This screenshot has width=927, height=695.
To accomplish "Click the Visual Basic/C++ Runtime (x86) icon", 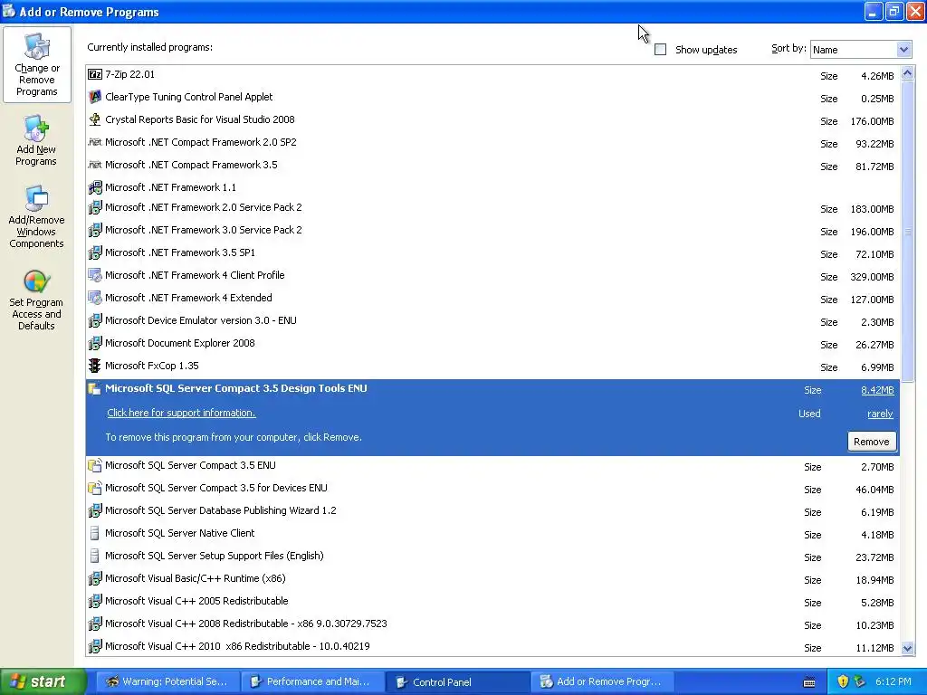I will pyautogui.click(x=94, y=578).
